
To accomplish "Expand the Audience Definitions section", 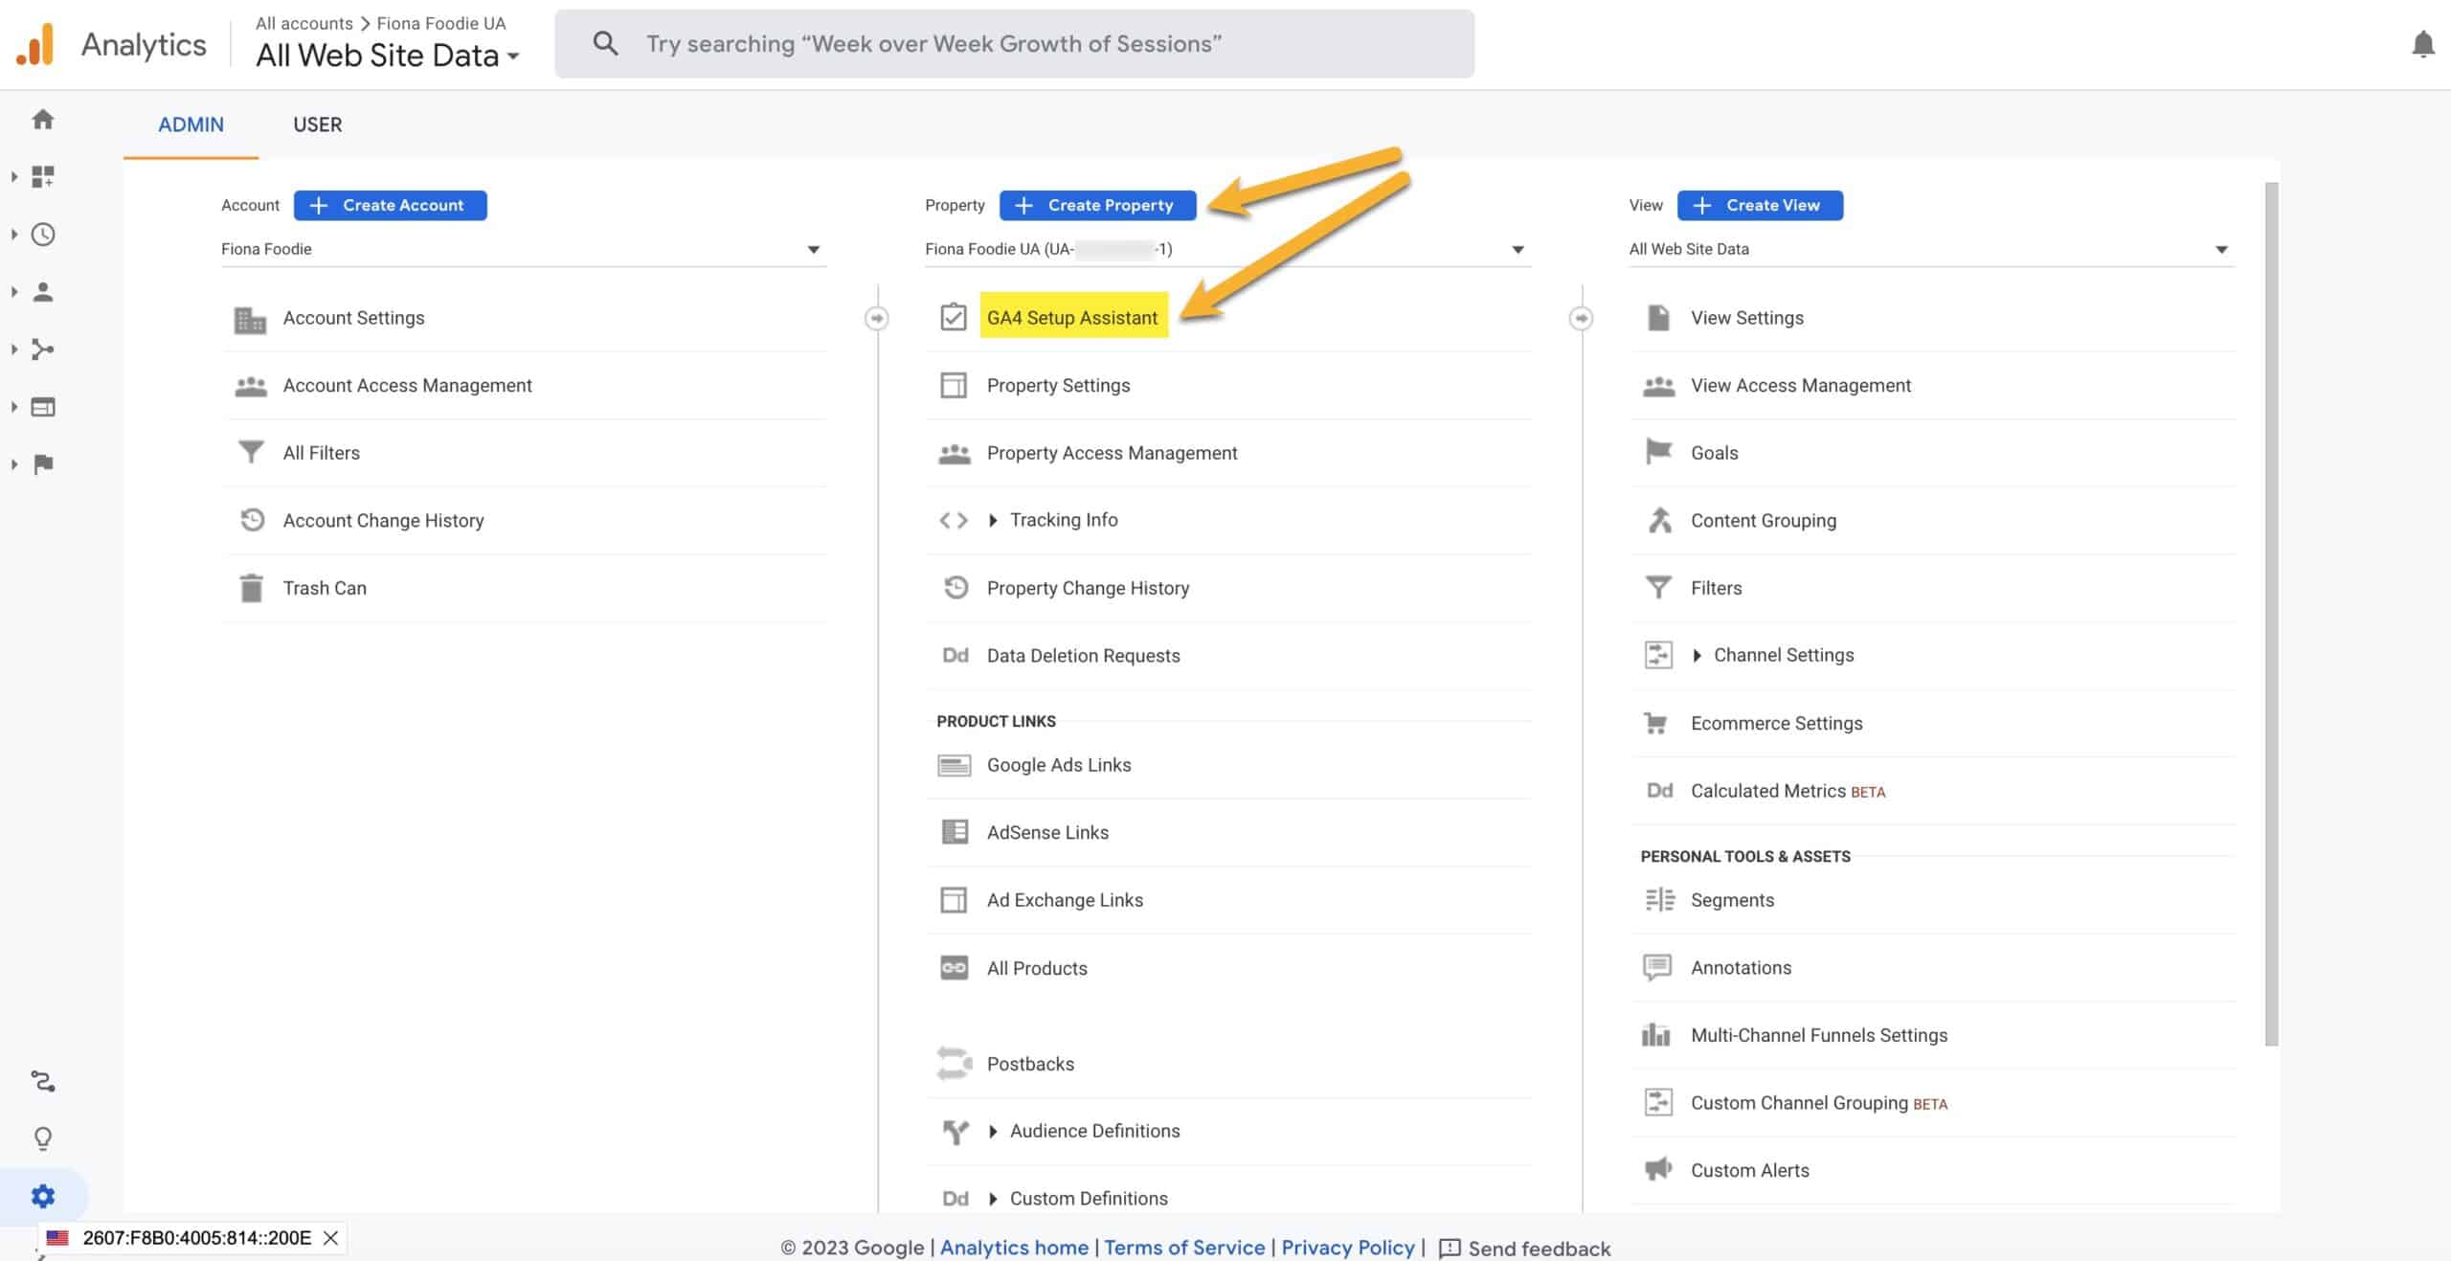I will coord(994,1129).
